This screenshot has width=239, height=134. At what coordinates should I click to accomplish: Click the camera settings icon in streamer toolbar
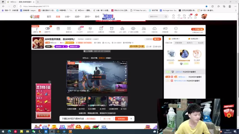pos(165,28)
